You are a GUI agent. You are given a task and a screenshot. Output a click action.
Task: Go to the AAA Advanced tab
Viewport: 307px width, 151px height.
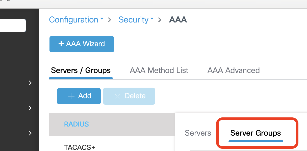coord(233,70)
